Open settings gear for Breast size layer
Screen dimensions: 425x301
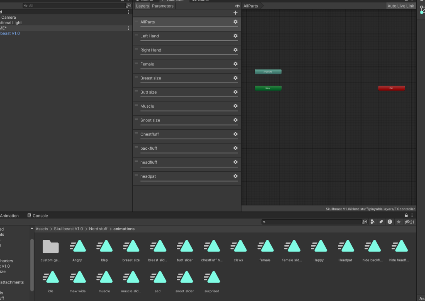click(x=235, y=78)
